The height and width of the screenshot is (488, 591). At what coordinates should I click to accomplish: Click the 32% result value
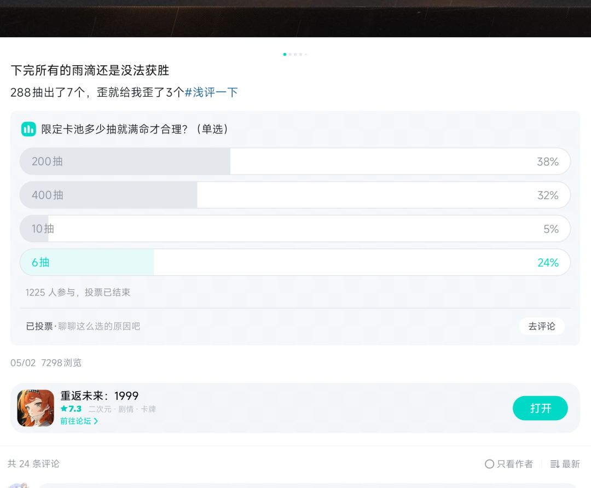coord(548,195)
